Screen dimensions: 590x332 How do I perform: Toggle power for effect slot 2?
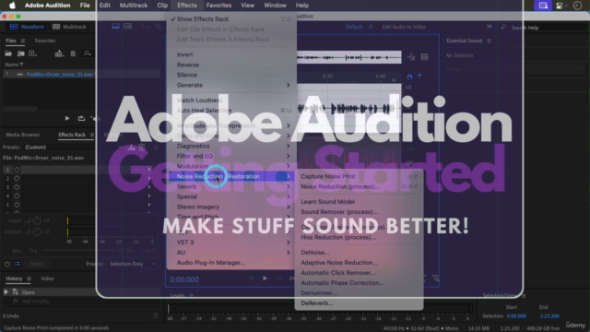coord(17,178)
